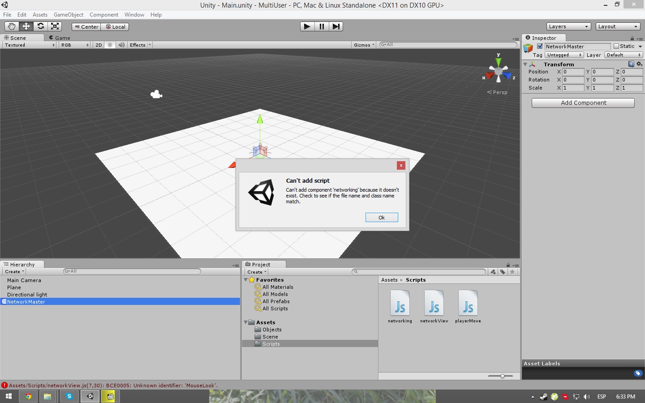This screenshot has height=403, width=645.
Task: Select the playerMove script icon
Action: [468, 304]
